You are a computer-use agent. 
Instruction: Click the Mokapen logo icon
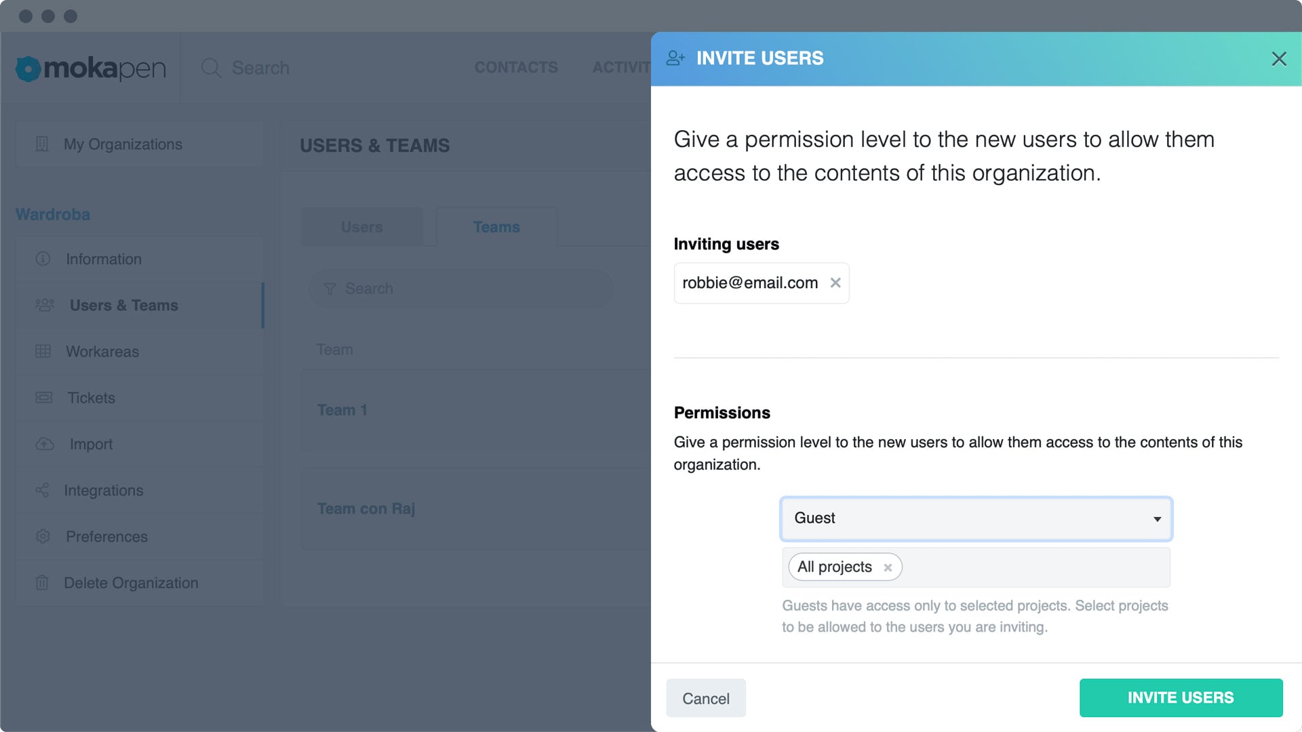28,68
